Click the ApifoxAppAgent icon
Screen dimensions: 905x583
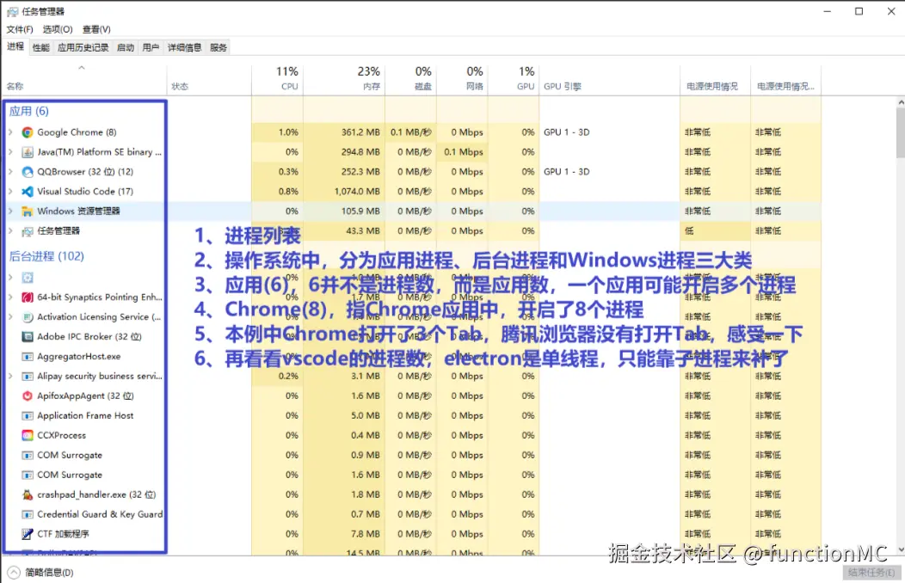tap(28, 396)
